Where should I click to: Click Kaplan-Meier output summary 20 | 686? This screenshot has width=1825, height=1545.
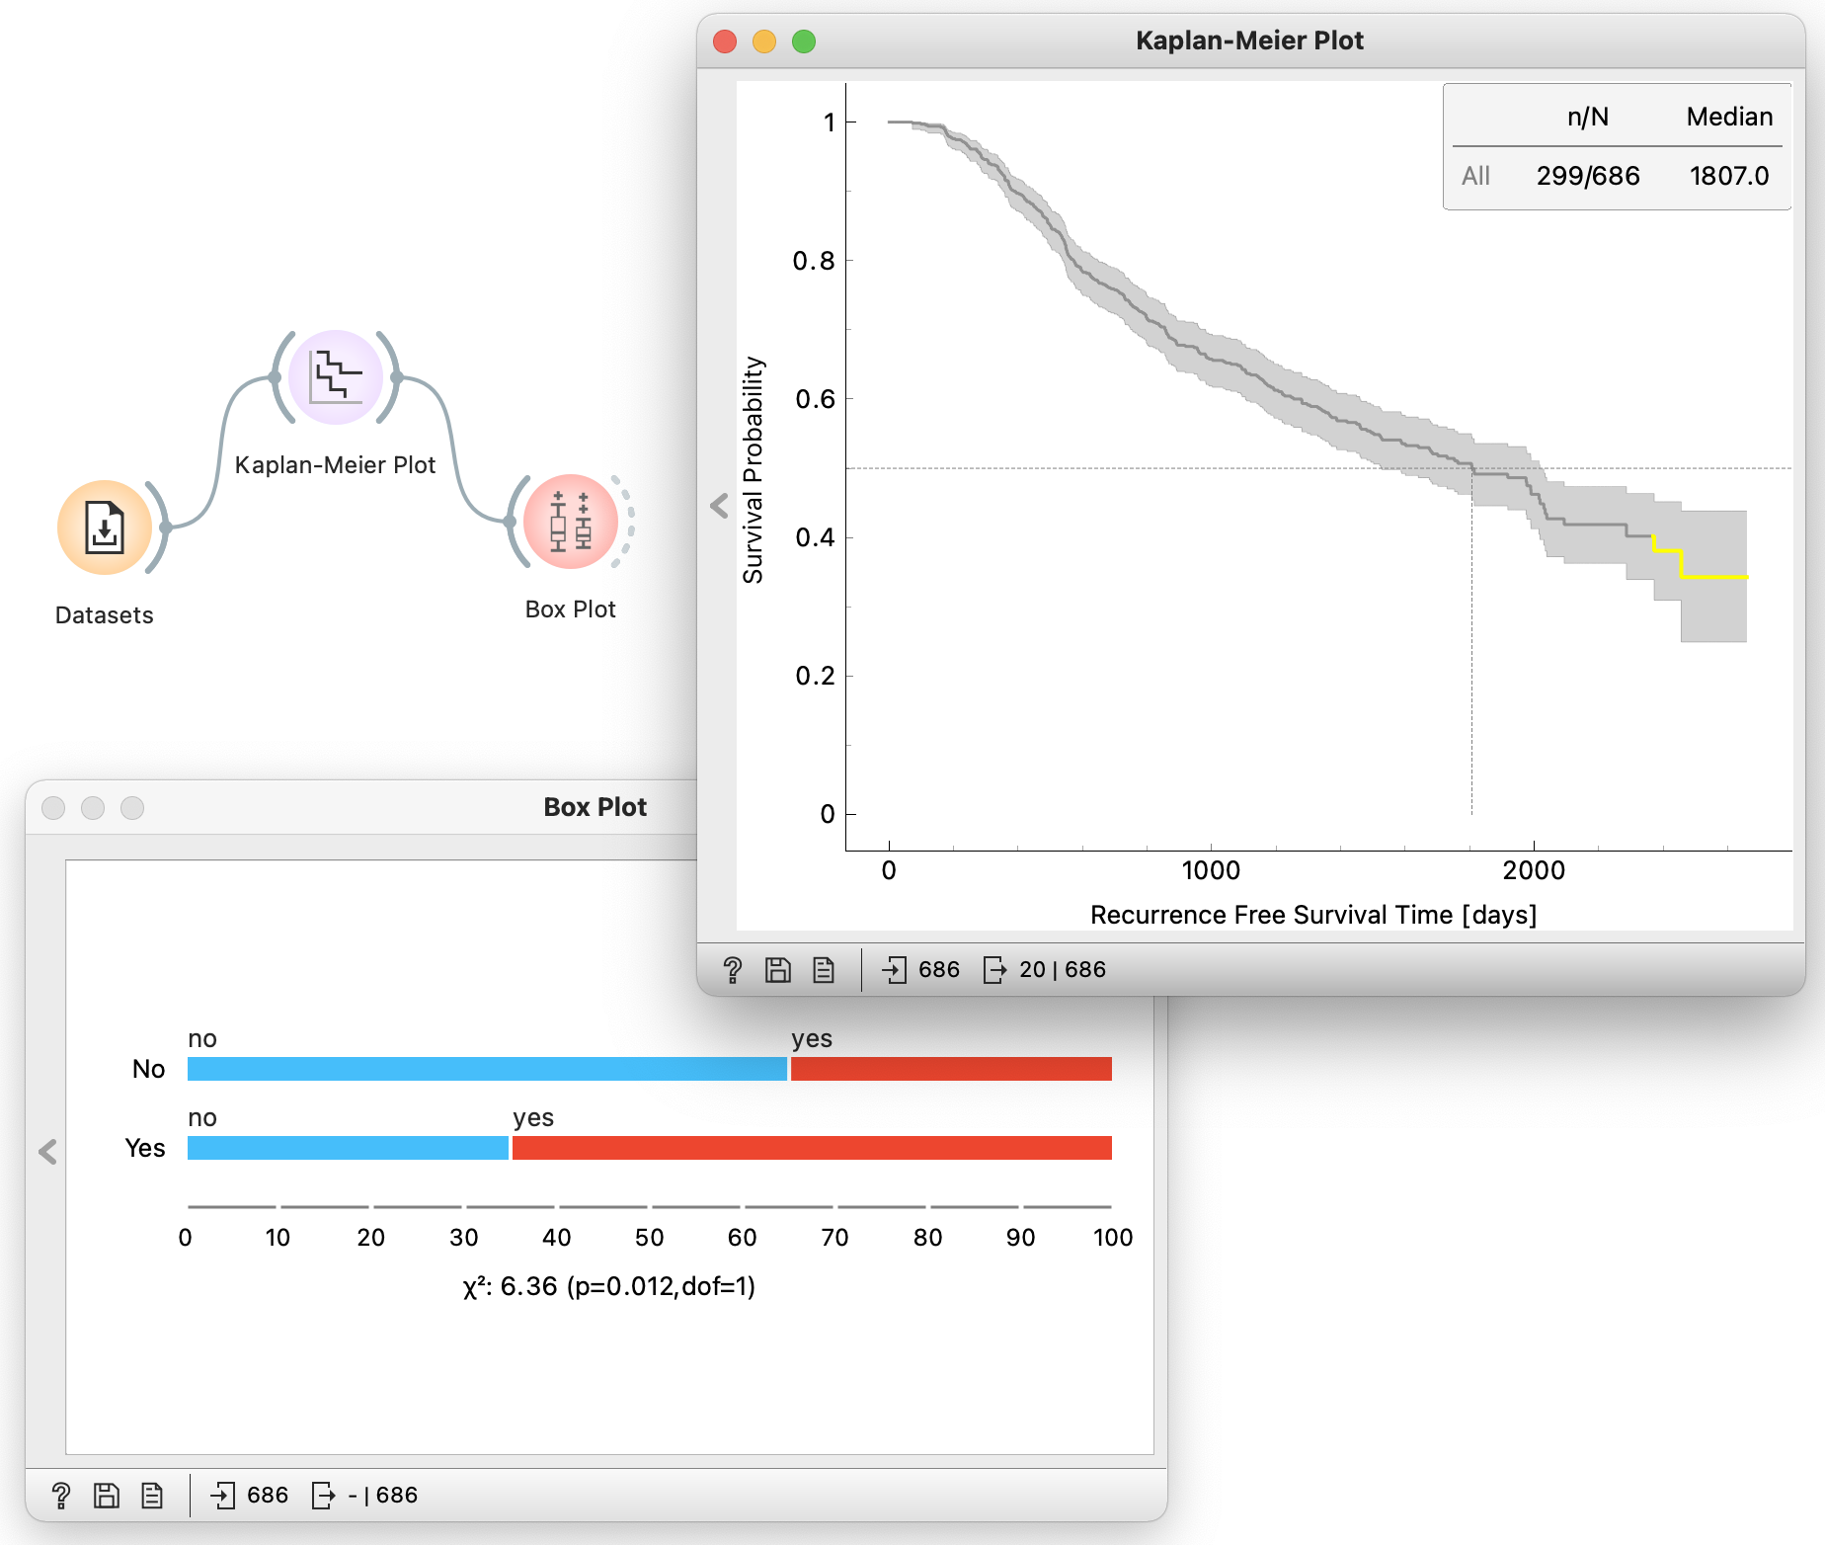[1045, 970]
